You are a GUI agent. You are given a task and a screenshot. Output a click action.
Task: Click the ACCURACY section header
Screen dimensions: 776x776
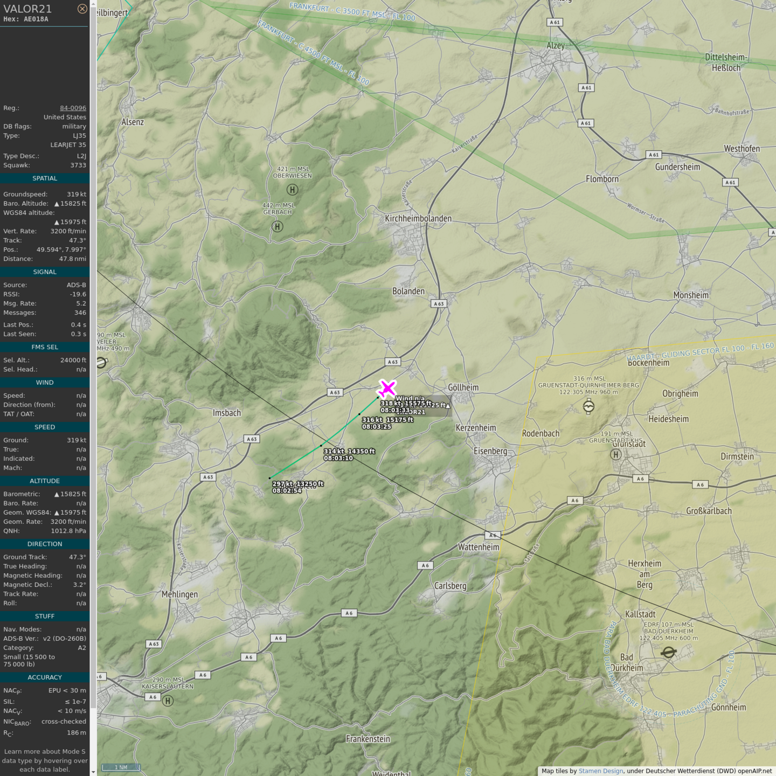click(45, 677)
